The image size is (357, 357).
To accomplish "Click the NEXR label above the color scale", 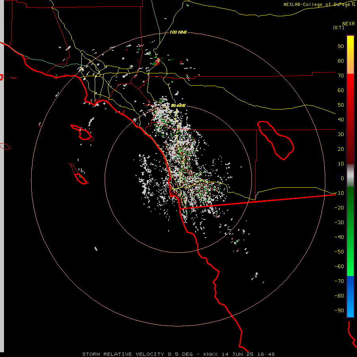I will pyautogui.click(x=349, y=24).
